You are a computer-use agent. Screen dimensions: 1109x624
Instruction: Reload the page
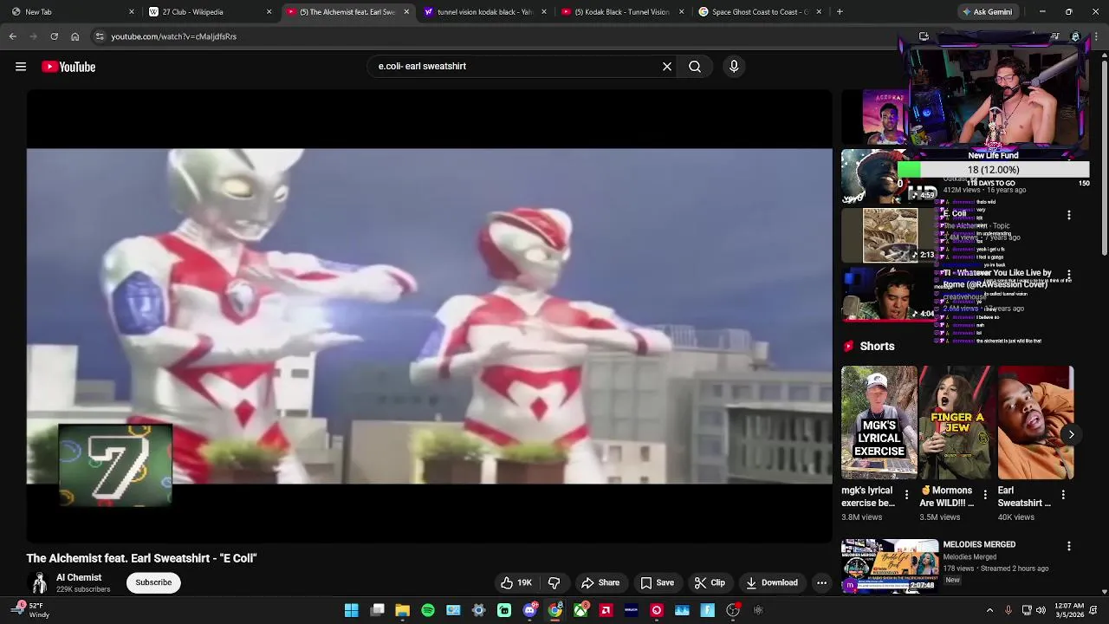coord(54,36)
